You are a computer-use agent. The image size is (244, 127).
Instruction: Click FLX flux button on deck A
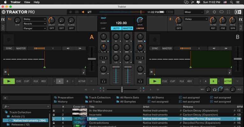(36, 81)
